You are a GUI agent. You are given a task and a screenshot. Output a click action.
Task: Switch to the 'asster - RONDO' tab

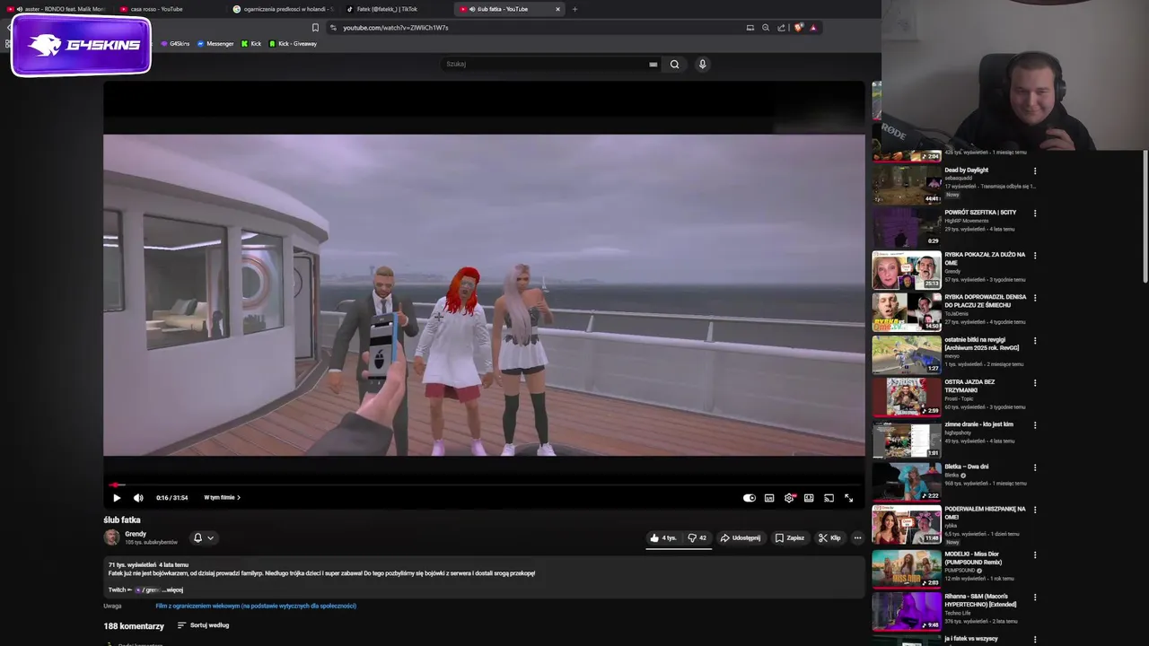[61, 9]
